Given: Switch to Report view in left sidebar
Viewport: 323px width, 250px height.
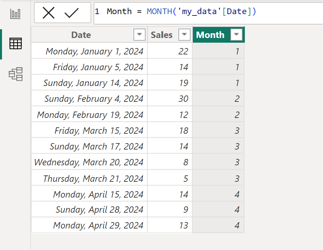Looking at the screenshot, I should click(15, 14).
